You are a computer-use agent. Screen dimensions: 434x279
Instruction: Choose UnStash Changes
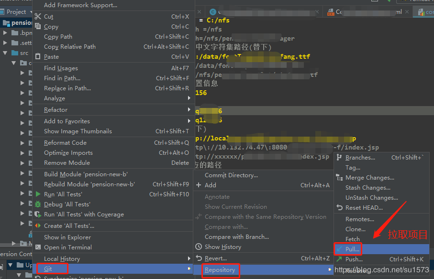pyautogui.click(x=382, y=197)
